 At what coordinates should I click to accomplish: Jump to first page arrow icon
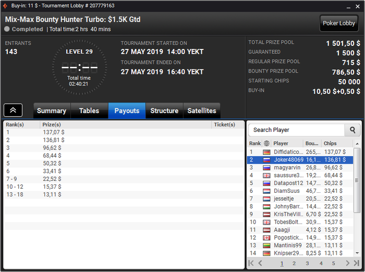pyautogui.click(x=251, y=263)
